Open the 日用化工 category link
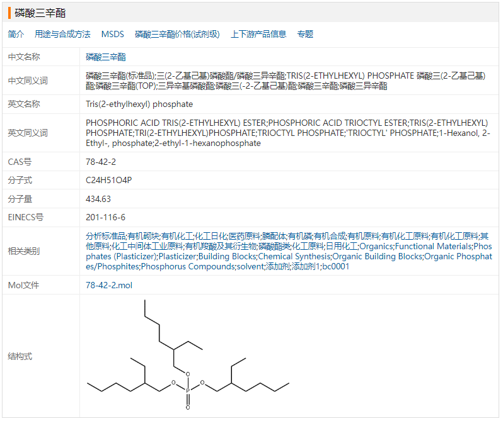Viewport: 503px width, 421px height. (x=342, y=246)
